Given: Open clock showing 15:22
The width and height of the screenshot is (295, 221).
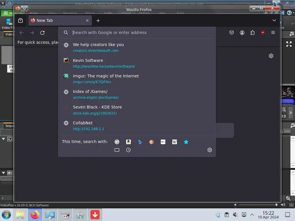Looking at the screenshot, I should click(x=268, y=215).
